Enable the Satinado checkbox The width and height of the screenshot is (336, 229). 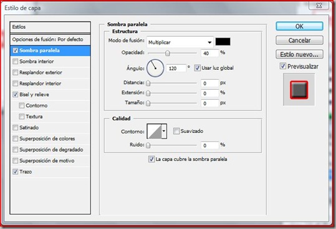(15, 127)
